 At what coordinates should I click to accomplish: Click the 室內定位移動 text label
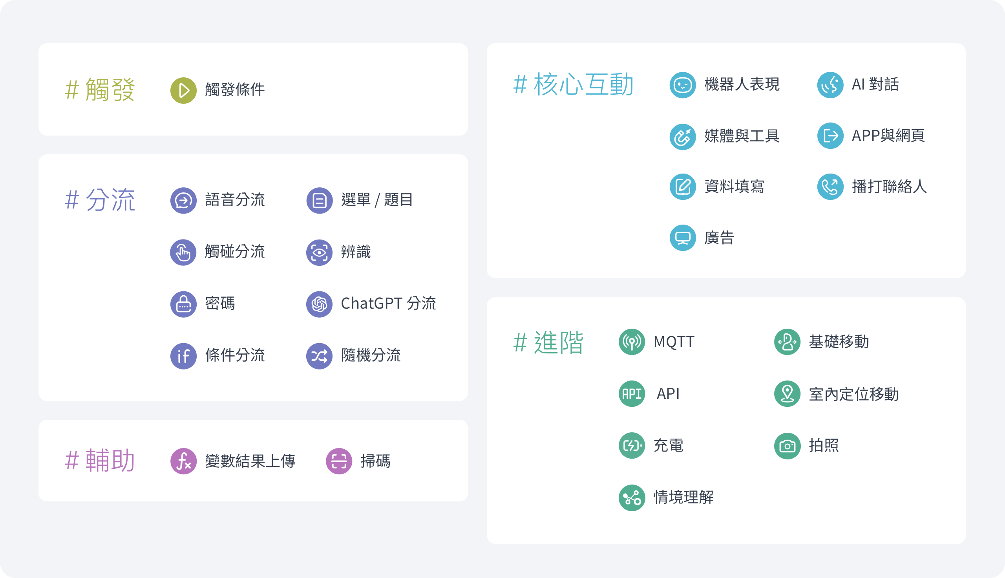(854, 394)
